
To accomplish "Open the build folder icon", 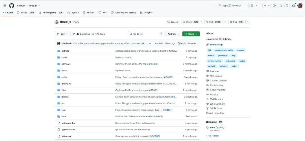I will click(x=59, y=58).
